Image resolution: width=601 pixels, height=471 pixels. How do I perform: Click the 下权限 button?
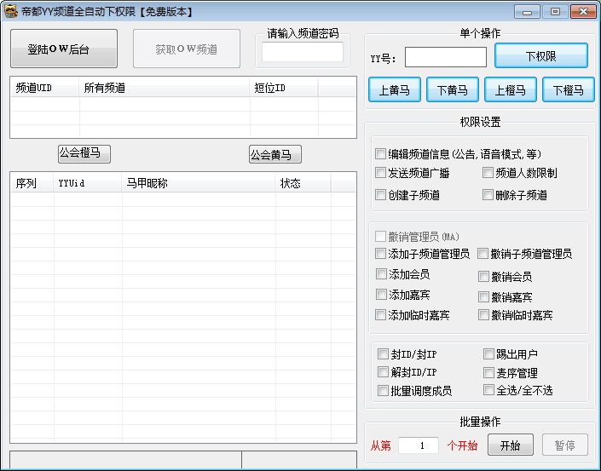540,56
